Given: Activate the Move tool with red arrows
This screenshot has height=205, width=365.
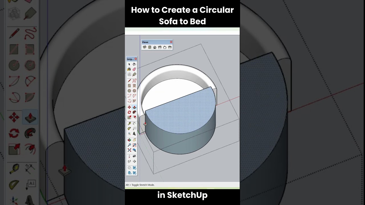Looking at the screenshot, I should [129, 107].
